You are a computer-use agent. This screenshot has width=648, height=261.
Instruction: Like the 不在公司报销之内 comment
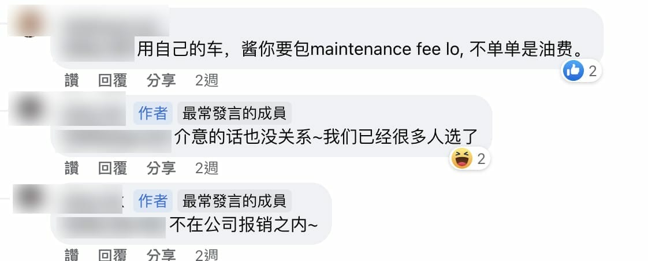(72, 255)
